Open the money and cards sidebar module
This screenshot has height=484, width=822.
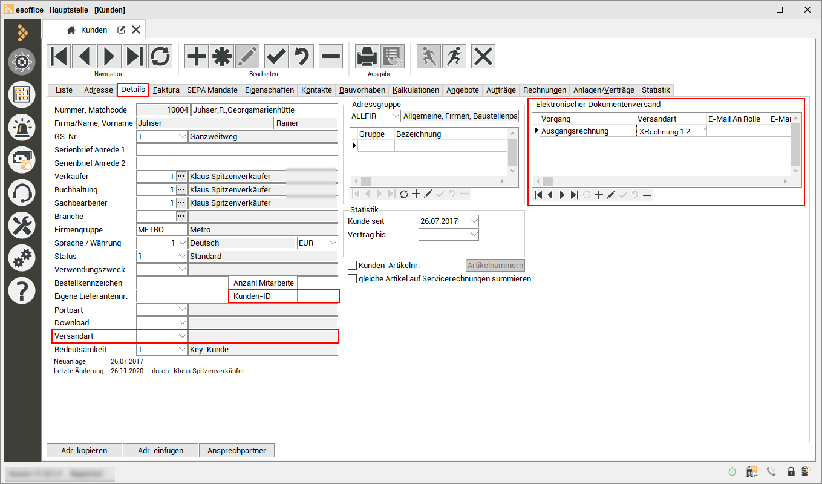click(x=22, y=160)
